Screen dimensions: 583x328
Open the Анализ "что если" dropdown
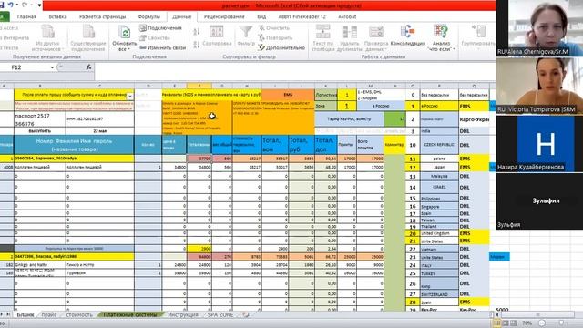coord(441,38)
